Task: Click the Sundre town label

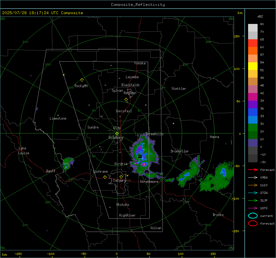Action: (x=93, y=127)
